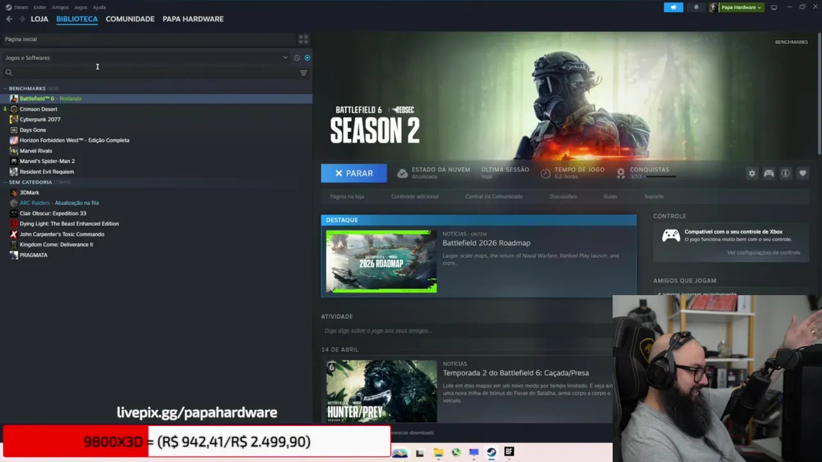Open the PAPA HARDWARE profile tab

click(193, 19)
